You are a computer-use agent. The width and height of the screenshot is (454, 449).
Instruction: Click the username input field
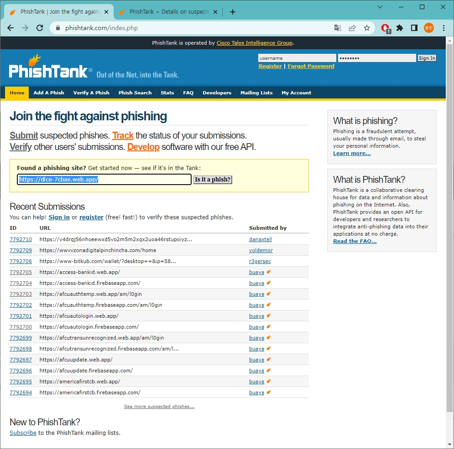click(297, 58)
